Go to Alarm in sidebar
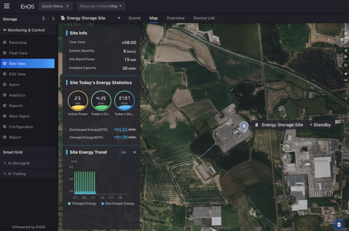The height and width of the screenshot is (231, 349). 14,85
